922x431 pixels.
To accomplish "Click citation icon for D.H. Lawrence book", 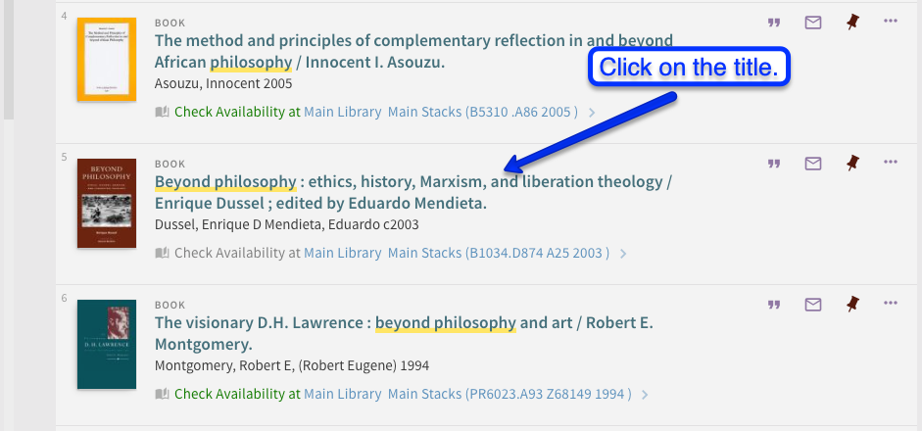I will pyautogui.click(x=774, y=305).
